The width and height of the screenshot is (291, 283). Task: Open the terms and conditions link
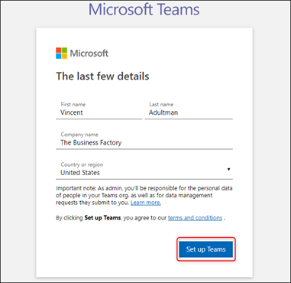pyautogui.click(x=195, y=218)
